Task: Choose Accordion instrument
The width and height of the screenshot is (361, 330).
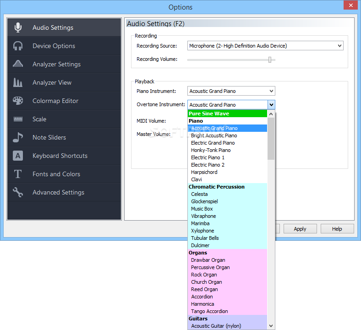Action: click(x=228, y=297)
